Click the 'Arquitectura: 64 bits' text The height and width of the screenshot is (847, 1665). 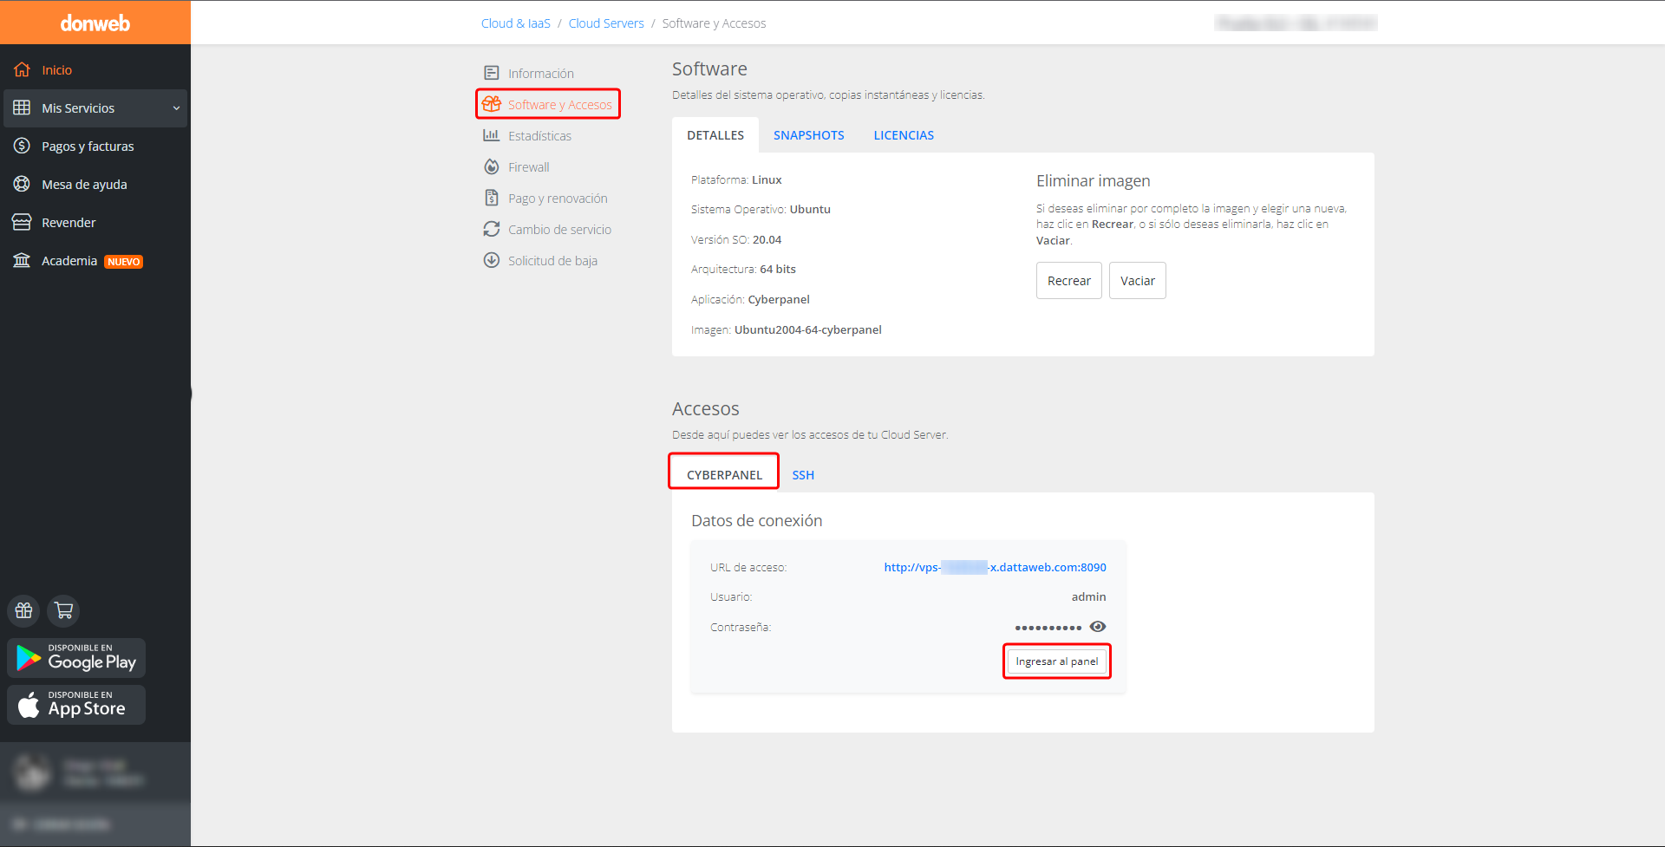click(743, 269)
